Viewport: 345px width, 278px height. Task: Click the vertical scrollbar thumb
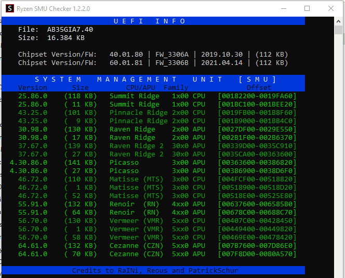click(338, 30)
